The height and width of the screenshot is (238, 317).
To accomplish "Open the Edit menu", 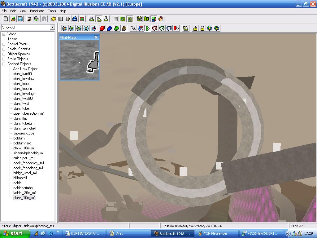I will pos(13,11).
